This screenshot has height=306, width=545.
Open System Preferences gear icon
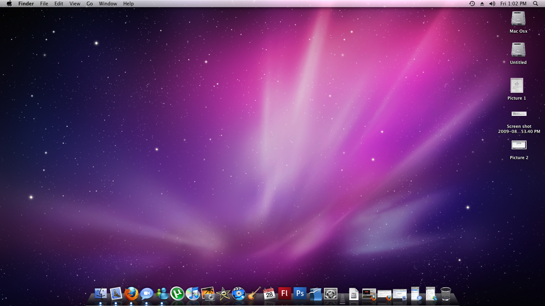331,294
